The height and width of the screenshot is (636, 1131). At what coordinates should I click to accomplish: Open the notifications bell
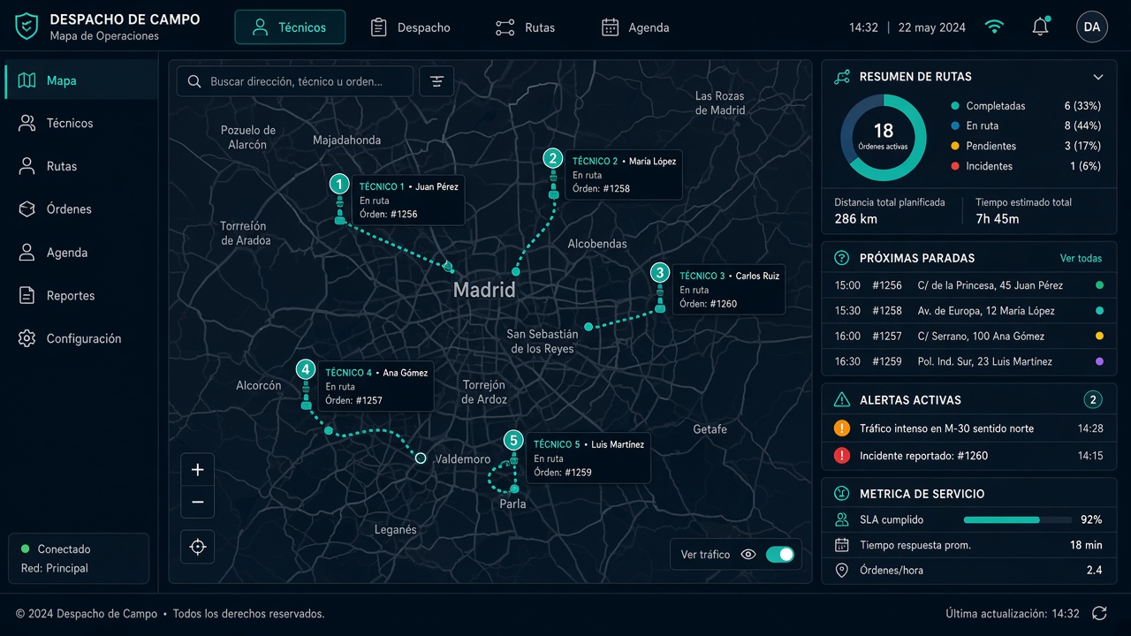pyautogui.click(x=1041, y=26)
